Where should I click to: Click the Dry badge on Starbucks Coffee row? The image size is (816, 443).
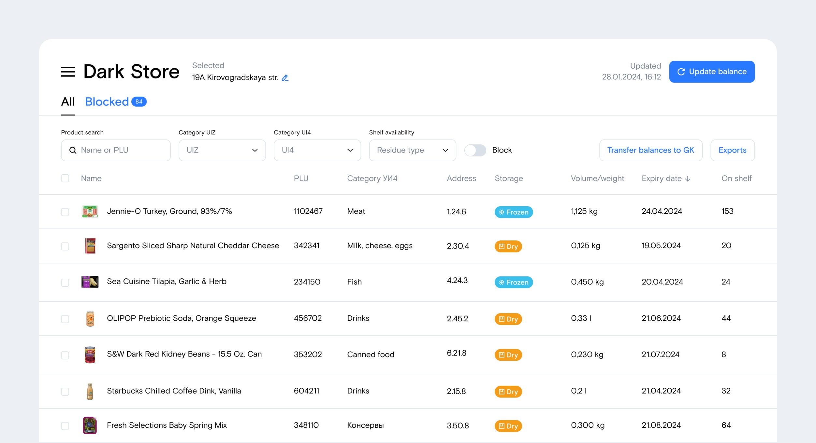coord(508,392)
